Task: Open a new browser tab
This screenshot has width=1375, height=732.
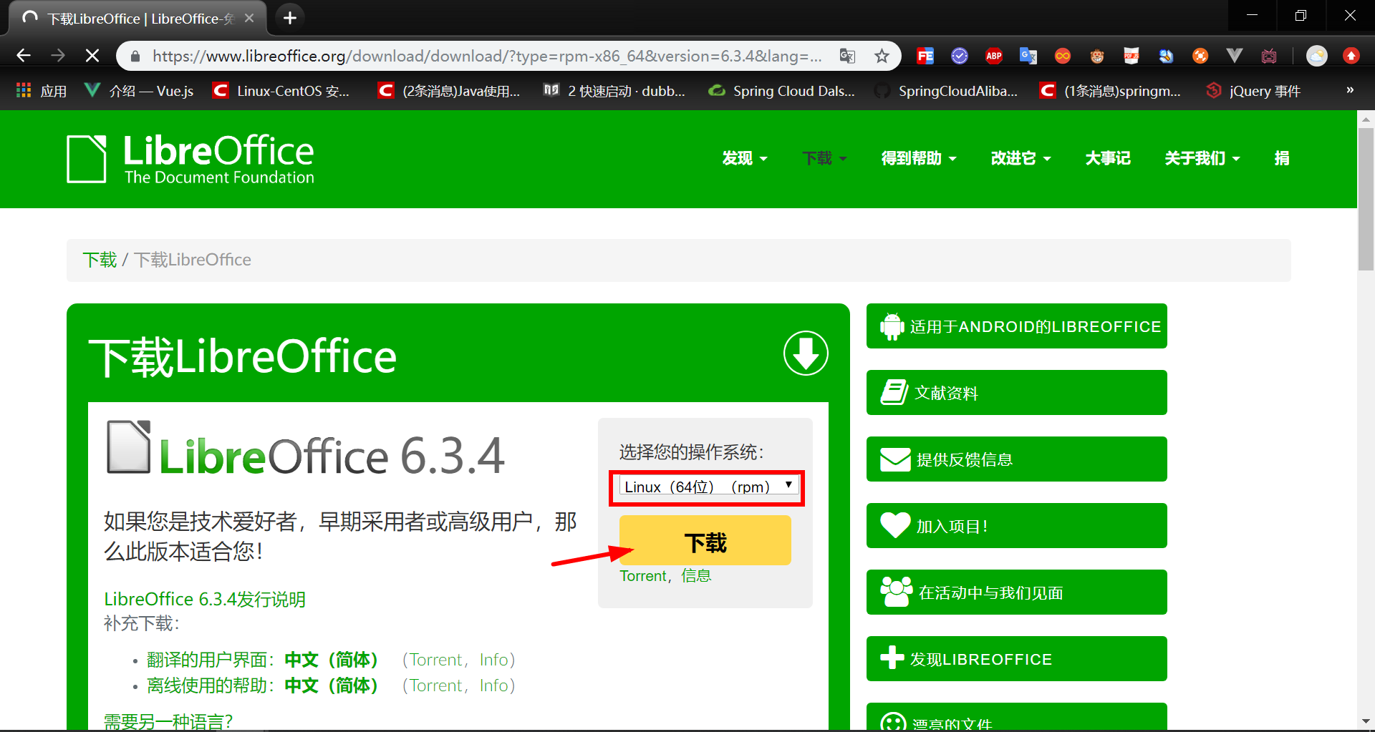Action: click(x=290, y=18)
